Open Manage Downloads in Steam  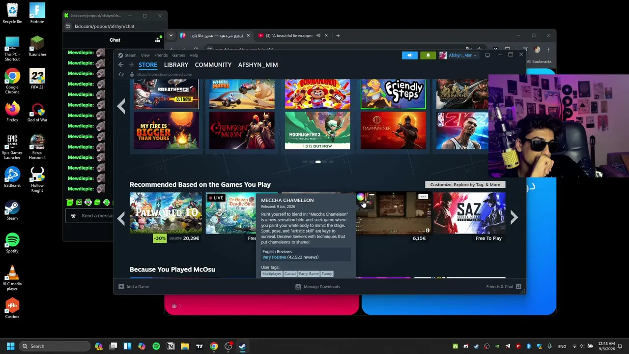click(x=317, y=287)
